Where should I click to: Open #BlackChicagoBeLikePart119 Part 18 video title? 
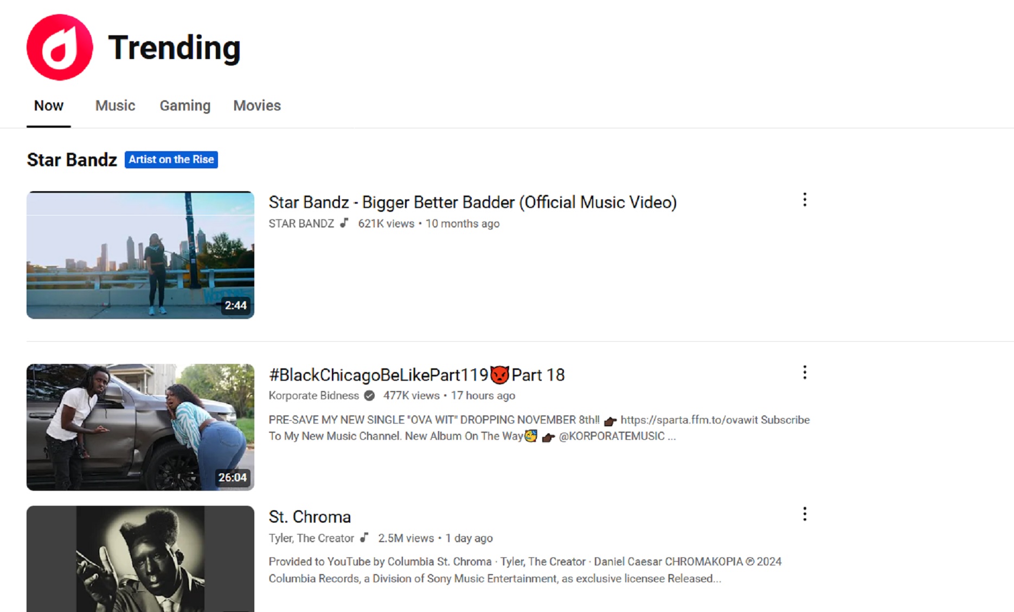pos(416,375)
